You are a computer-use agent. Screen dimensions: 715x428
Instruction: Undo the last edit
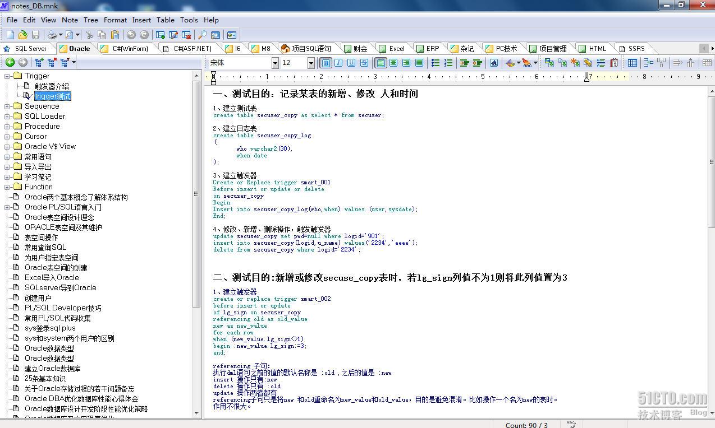pyautogui.click(x=131, y=35)
